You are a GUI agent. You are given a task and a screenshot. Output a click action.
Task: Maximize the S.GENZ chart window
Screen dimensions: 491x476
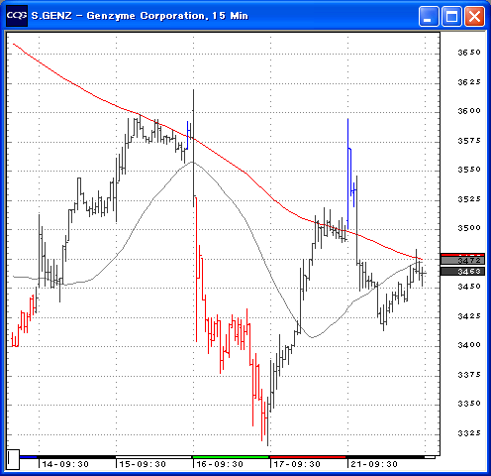[x=451, y=16]
